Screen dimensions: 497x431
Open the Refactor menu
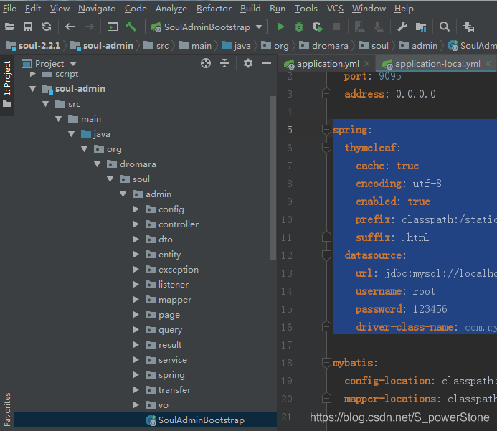click(214, 9)
